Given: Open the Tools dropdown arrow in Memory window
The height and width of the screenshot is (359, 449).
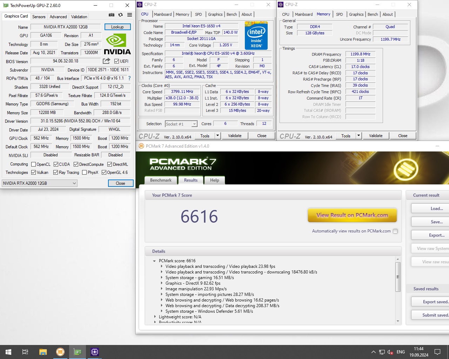Looking at the screenshot, I should click(x=358, y=136).
